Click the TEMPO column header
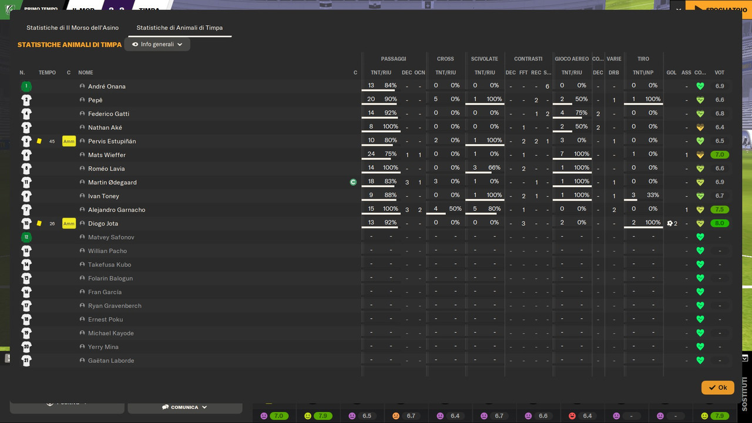Screen dimensions: 752x423 (x=47, y=73)
